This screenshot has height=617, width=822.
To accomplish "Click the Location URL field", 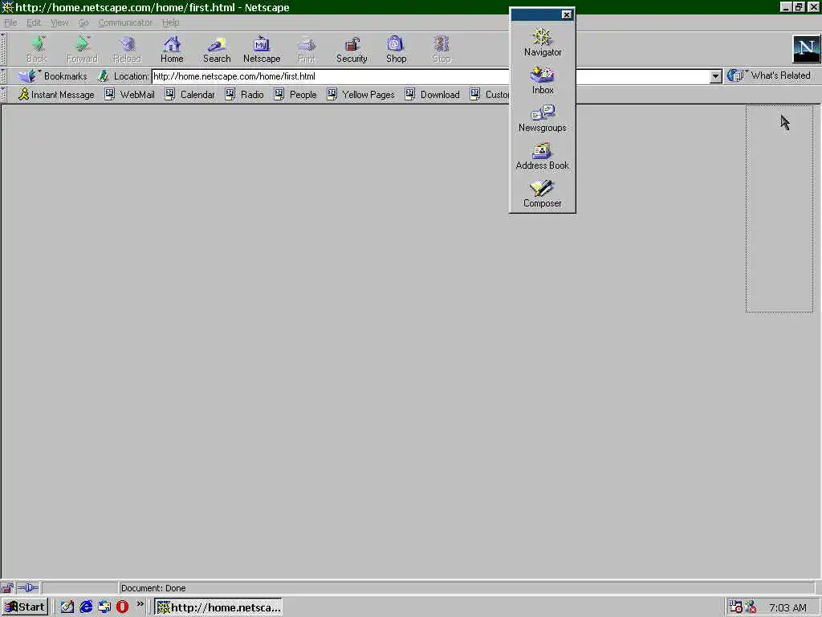I will tap(430, 76).
